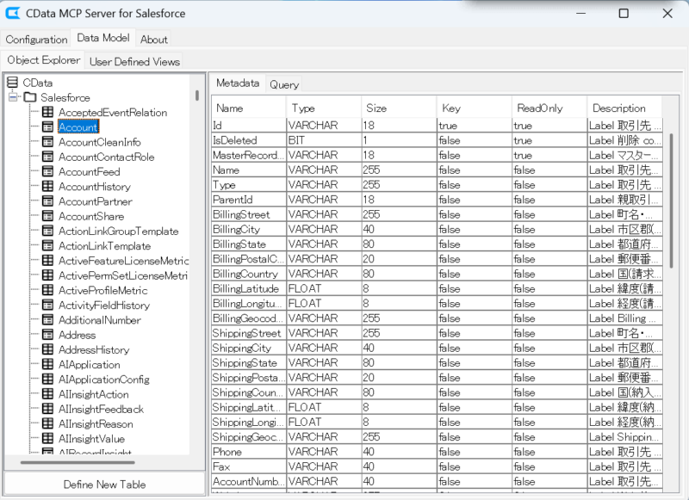Switch to the Configuration tab

tap(36, 40)
